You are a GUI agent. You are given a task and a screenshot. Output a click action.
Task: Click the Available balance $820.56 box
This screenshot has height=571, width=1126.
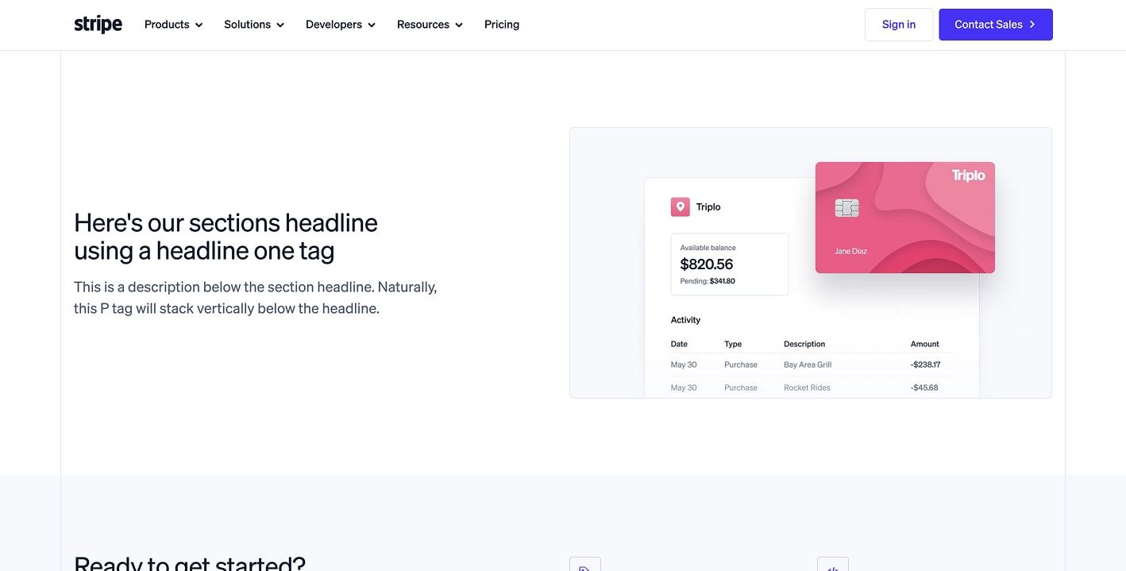(729, 264)
